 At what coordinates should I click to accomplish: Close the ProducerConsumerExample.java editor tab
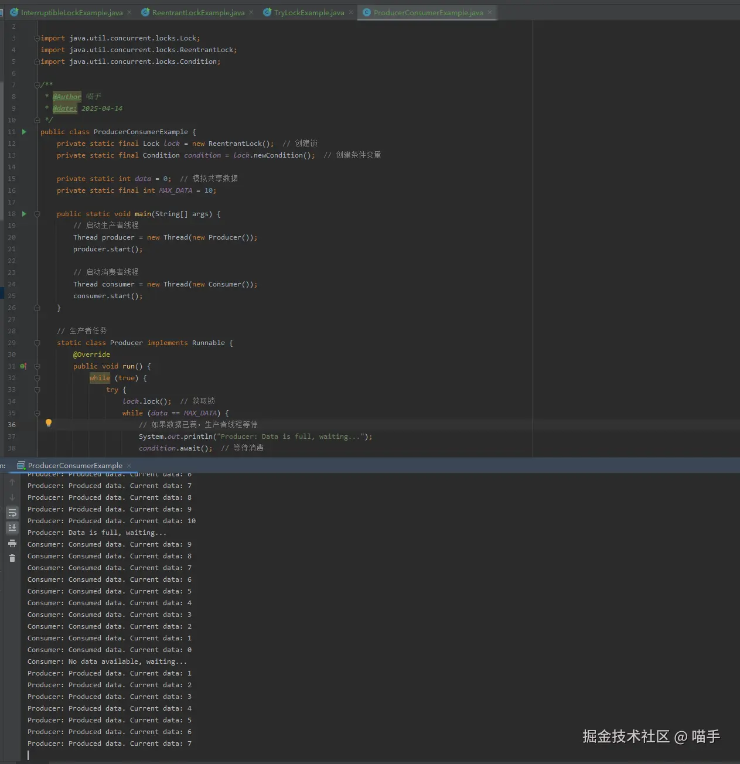click(x=490, y=12)
